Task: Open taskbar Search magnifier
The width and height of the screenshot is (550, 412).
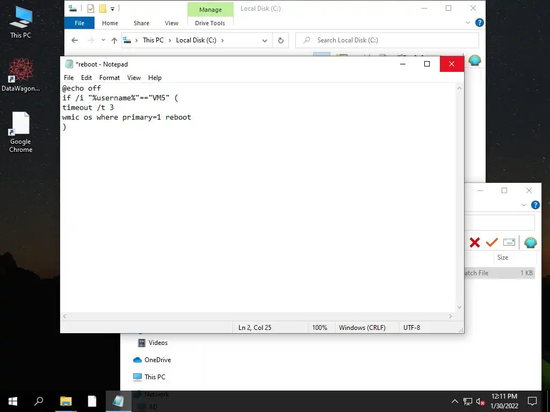Action: click(39, 401)
